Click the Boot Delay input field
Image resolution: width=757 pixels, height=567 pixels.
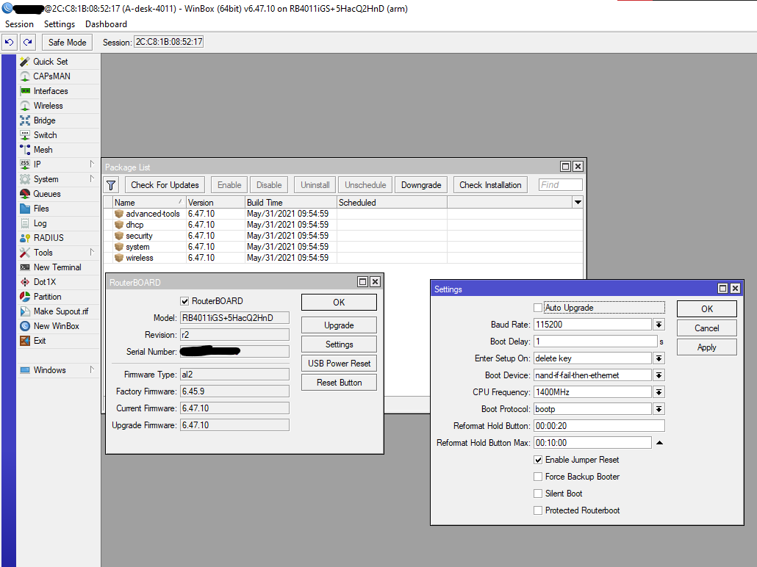tap(595, 342)
